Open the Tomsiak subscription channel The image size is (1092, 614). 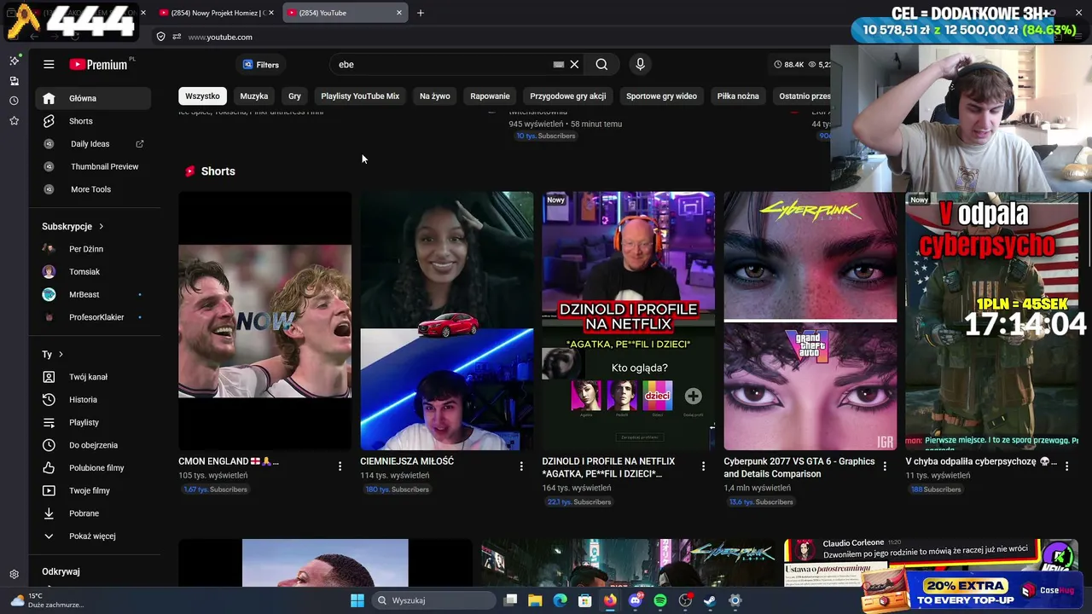(x=94, y=272)
